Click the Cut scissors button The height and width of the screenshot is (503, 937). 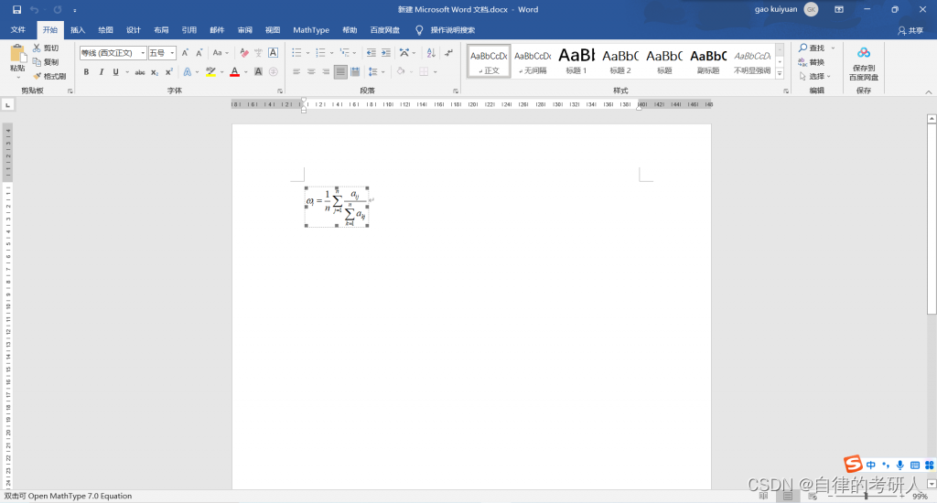46,48
